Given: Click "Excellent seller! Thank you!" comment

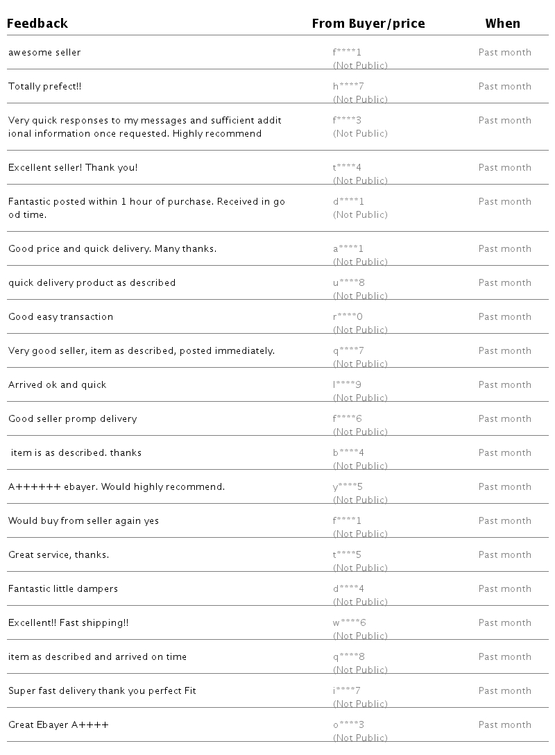Looking at the screenshot, I should coord(73,168).
